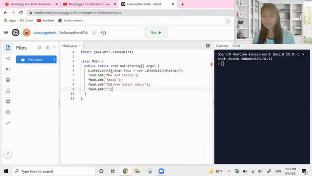The height and width of the screenshot is (176, 312).
Task: Search inside the console output
Action: [298, 54]
